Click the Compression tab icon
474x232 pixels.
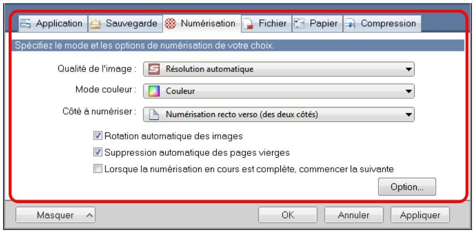(351, 24)
